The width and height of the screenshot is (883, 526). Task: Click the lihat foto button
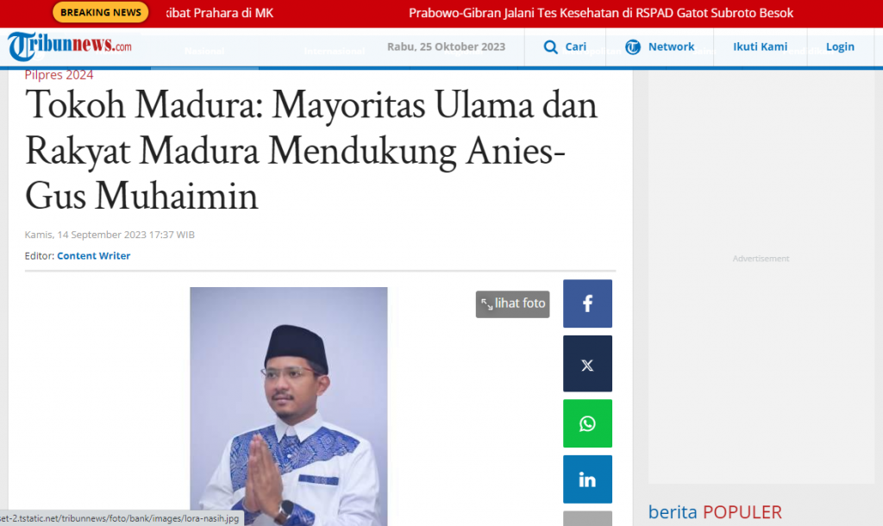click(x=512, y=304)
